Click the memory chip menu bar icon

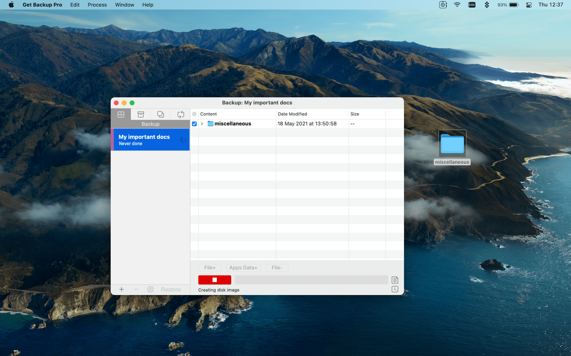pyautogui.click(x=472, y=5)
